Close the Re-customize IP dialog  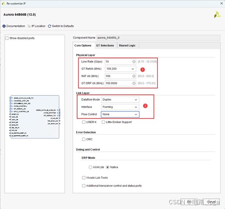click(x=222, y=3)
